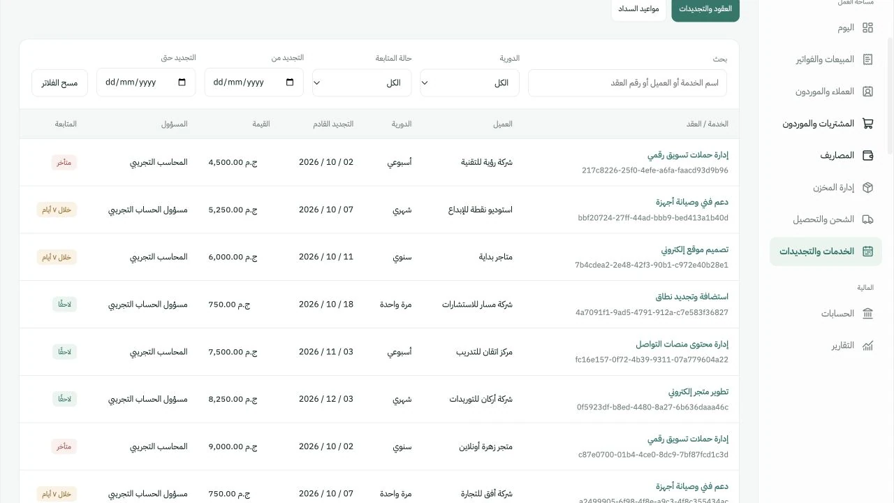Click the العملاء والموردون contacts icon
894x503 pixels.
tap(867, 92)
